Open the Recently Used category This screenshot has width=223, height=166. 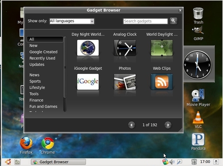point(42,58)
